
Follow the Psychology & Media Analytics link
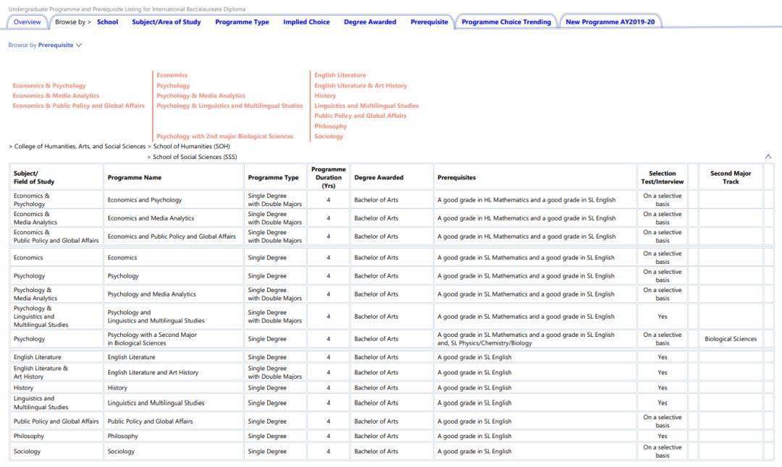[201, 96]
